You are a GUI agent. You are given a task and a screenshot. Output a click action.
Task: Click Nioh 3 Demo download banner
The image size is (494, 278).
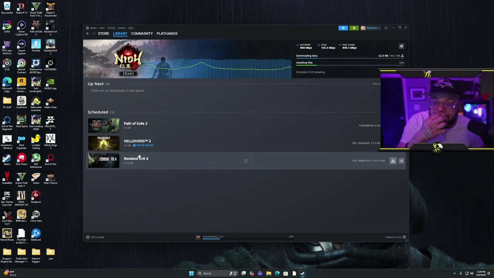pyautogui.click(x=187, y=59)
